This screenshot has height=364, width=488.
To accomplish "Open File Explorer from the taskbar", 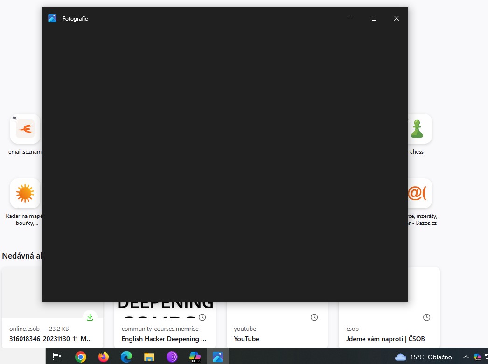I will click(149, 357).
